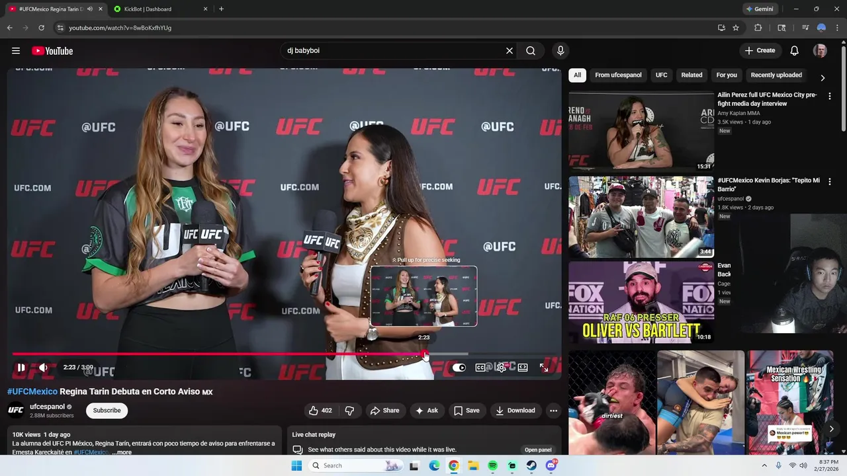847x476 pixels.
Task: Open the Ailin Perez media day interview thumbnail
Action: (x=641, y=131)
